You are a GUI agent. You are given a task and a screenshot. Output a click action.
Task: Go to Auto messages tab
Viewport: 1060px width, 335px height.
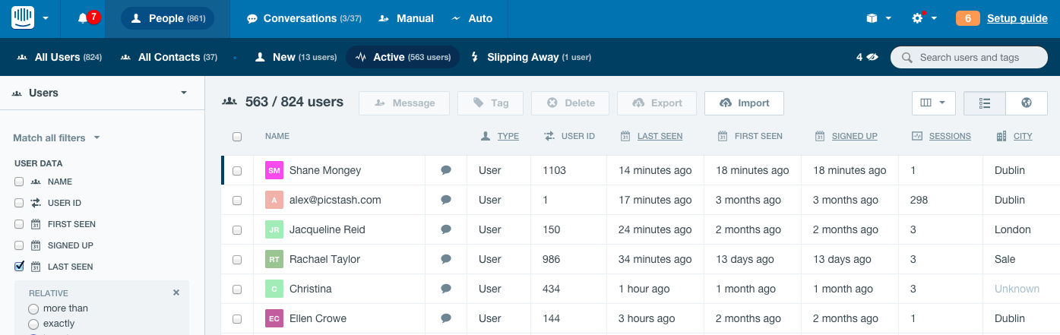click(x=472, y=18)
